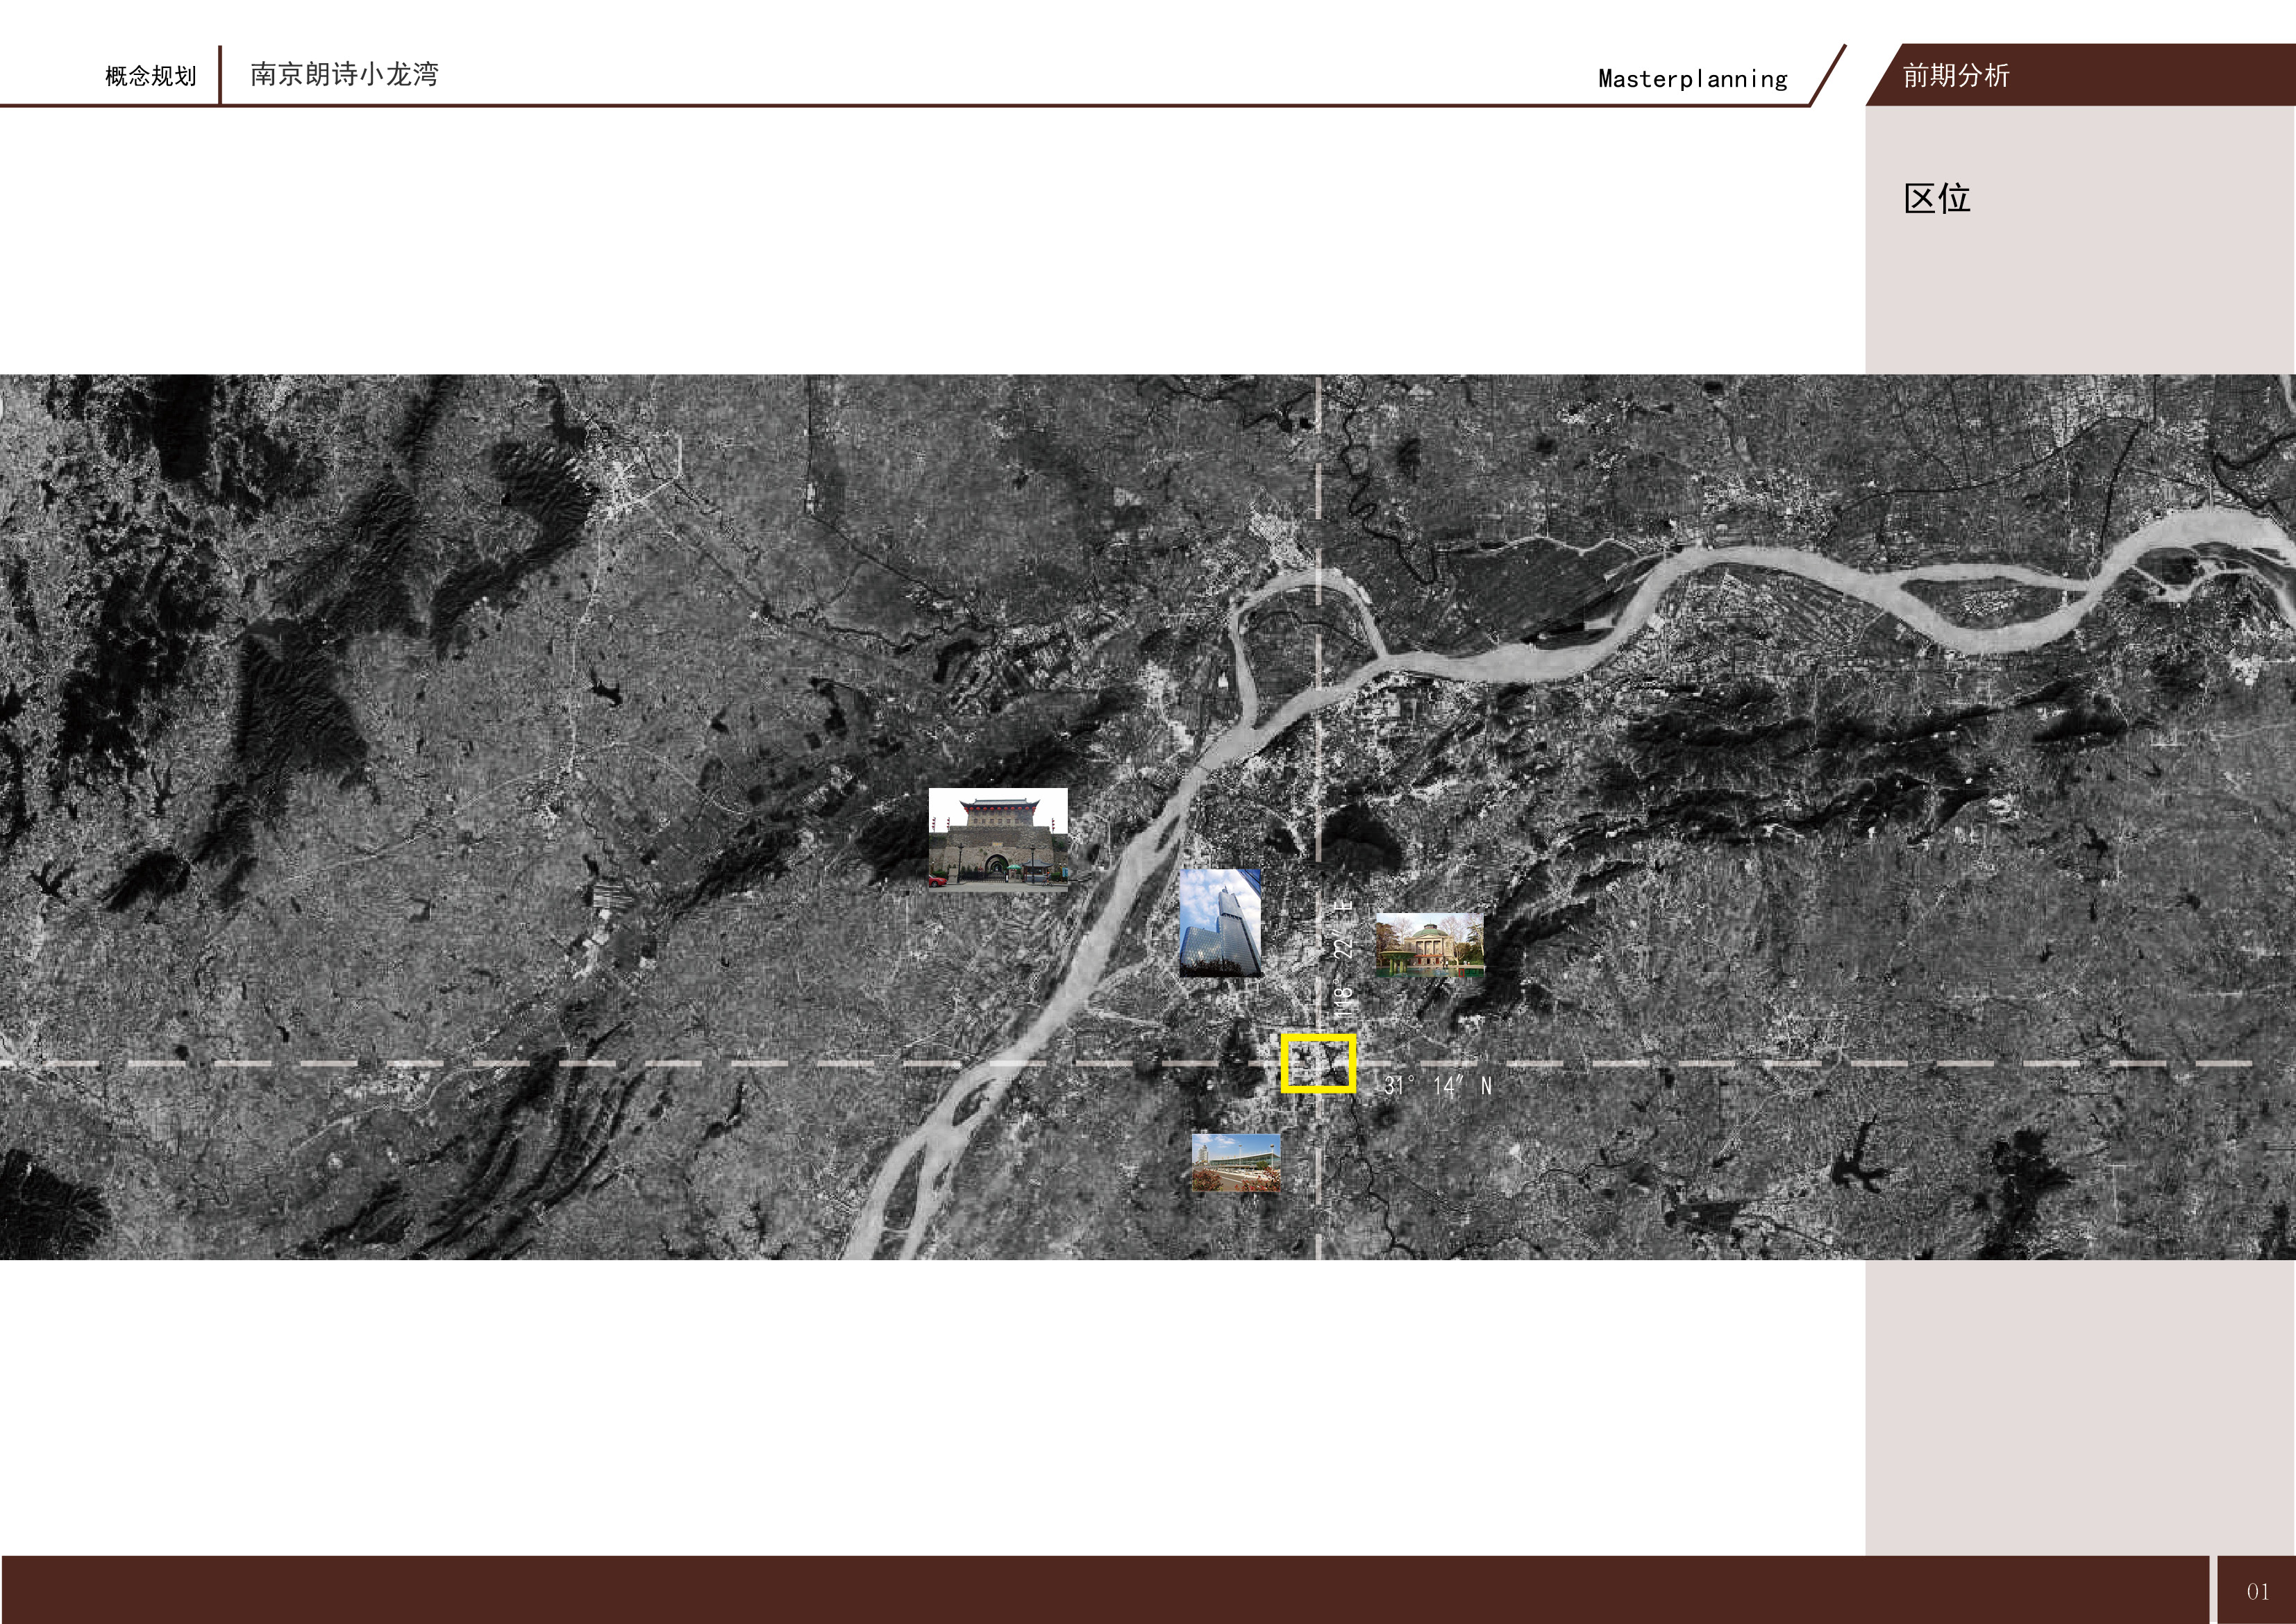The width and height of the screenshot is (2296, 1624).
Task: Select the 前期分析 section header
Action: coord(1956,75)
